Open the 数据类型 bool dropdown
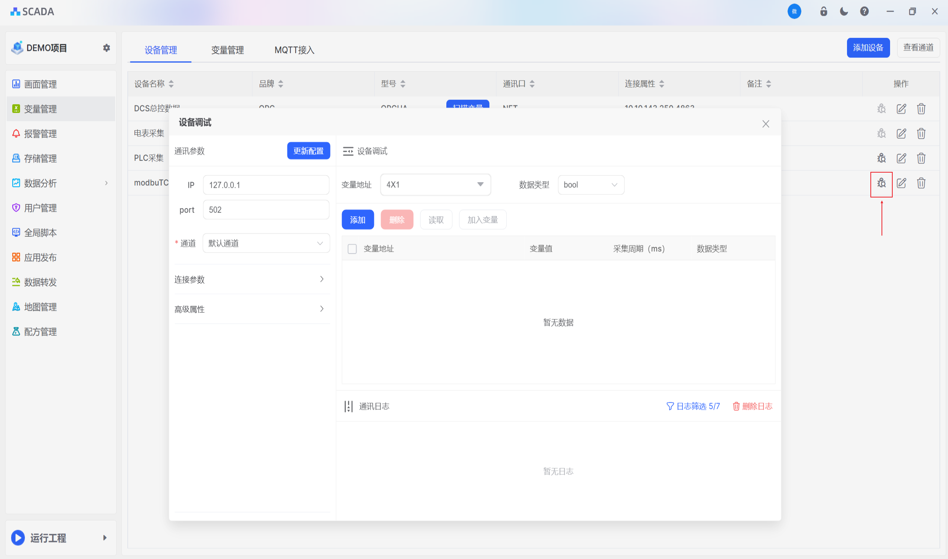Screen dimensions: 948x559 [590, 184]
